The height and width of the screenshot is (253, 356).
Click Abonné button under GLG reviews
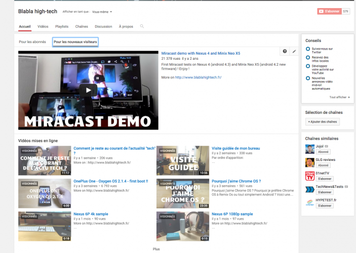pyautogui.click(x=323, y=165)
